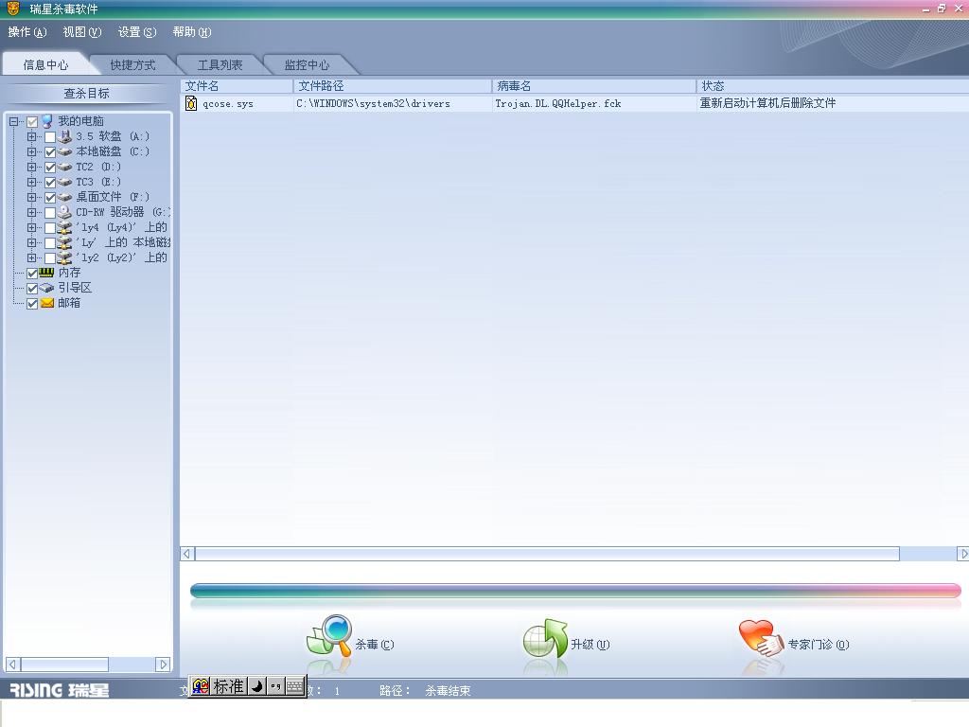Click the 文件路径 column header
The width and height of the screenshot is (969, 727).
(393, 86)
